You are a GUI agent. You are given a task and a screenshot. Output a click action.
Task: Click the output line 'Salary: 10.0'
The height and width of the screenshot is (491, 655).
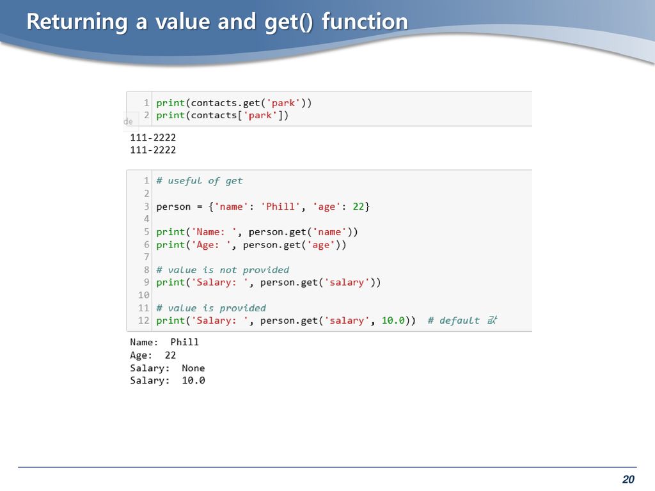167,380
